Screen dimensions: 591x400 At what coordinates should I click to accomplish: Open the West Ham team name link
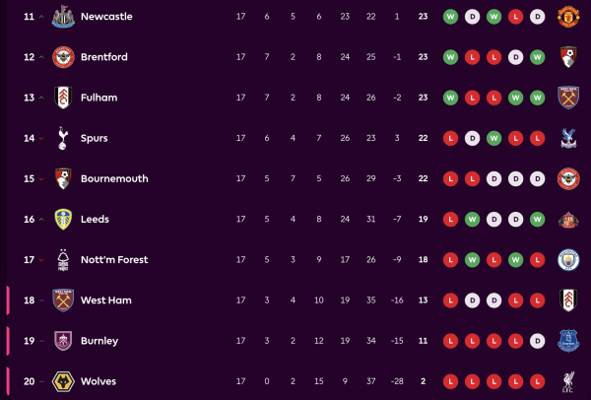pyautogui.click(x=105, y=300)
